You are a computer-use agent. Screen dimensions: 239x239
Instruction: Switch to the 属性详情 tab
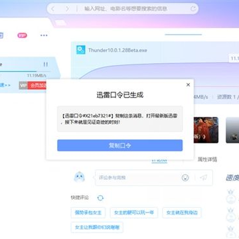click(207, 159)
